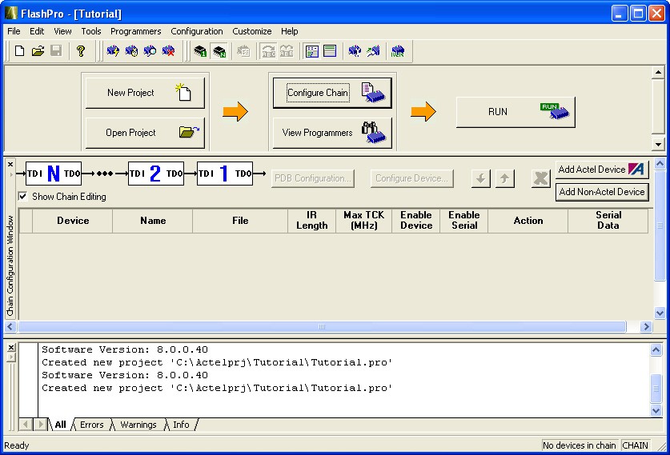Open the File menu
670x455 pixels.
pyautogui.click(x=14, y=31)
